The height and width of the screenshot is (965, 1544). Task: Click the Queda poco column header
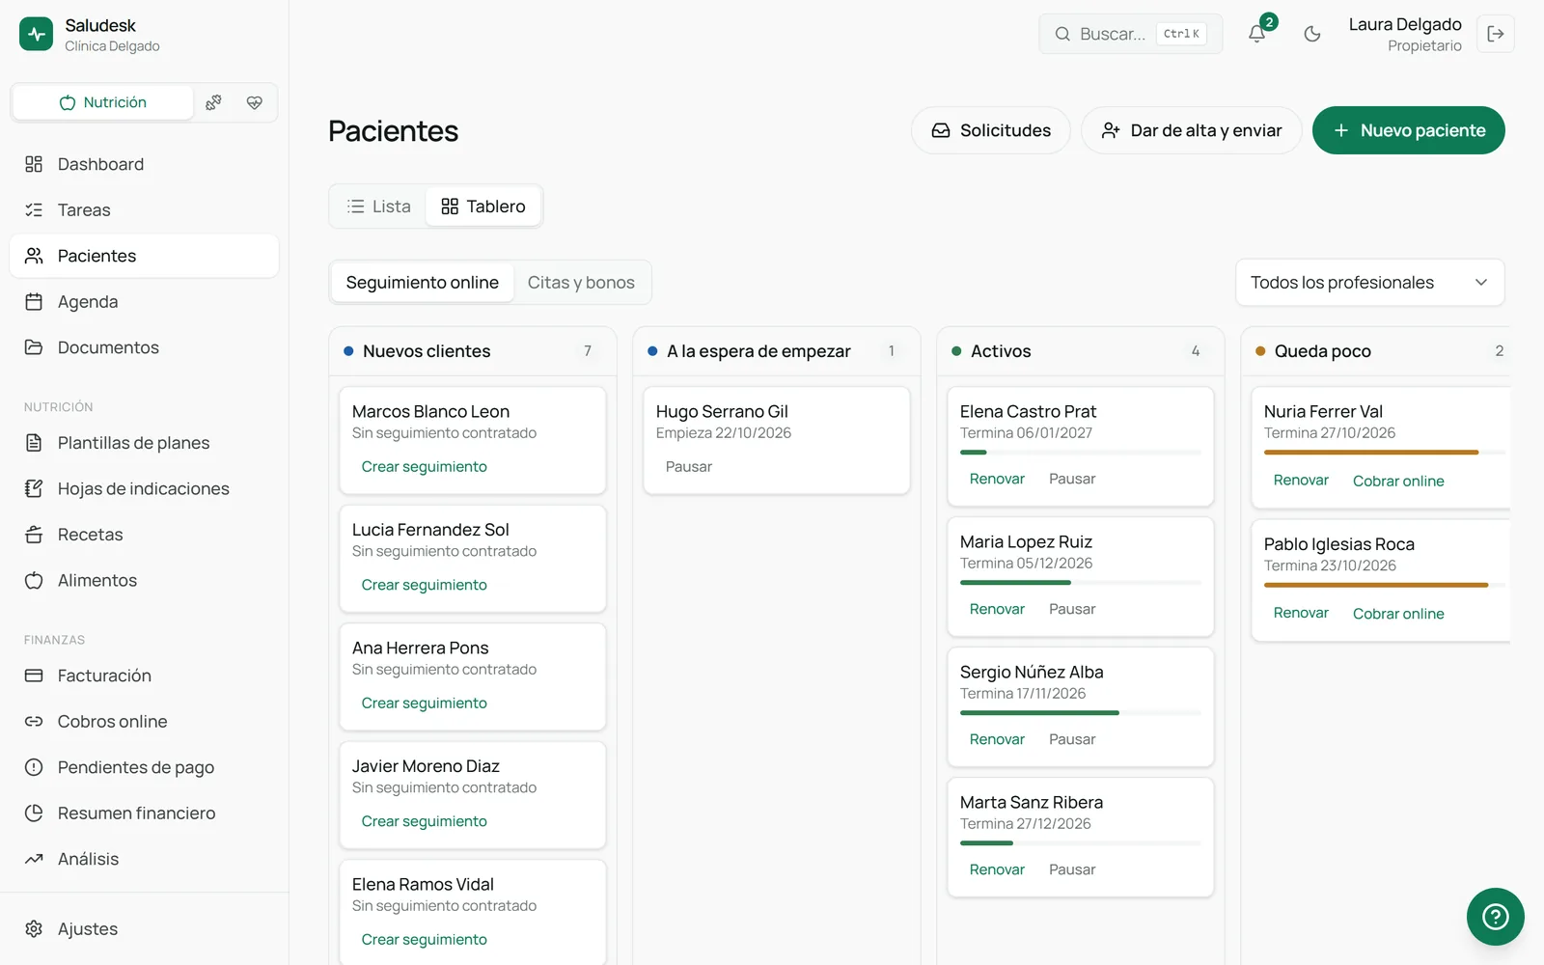click(1378, 351)
